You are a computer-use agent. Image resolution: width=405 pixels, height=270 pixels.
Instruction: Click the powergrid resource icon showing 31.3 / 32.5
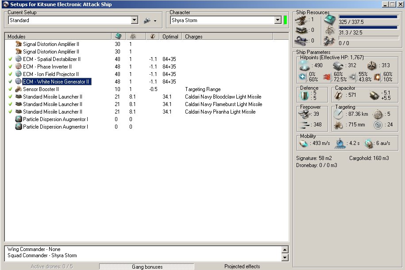[x=330, y=30]
